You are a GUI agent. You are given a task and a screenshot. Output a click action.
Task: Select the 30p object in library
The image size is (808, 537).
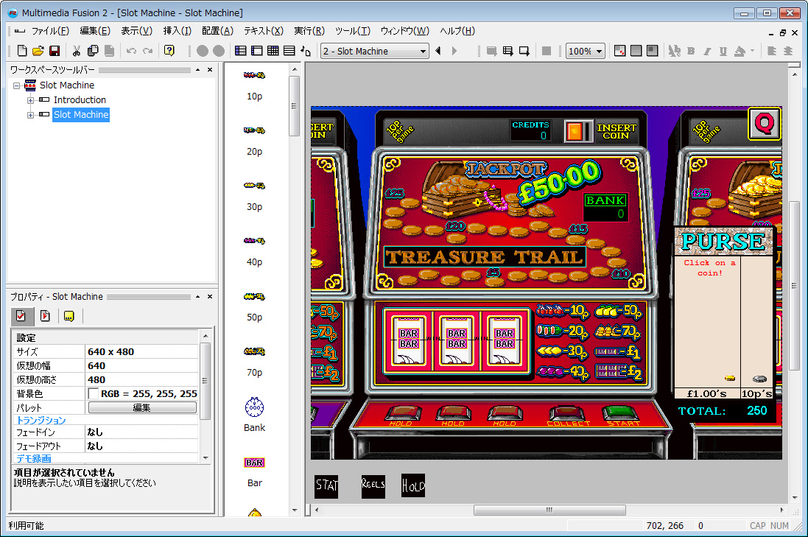(254, 195)
